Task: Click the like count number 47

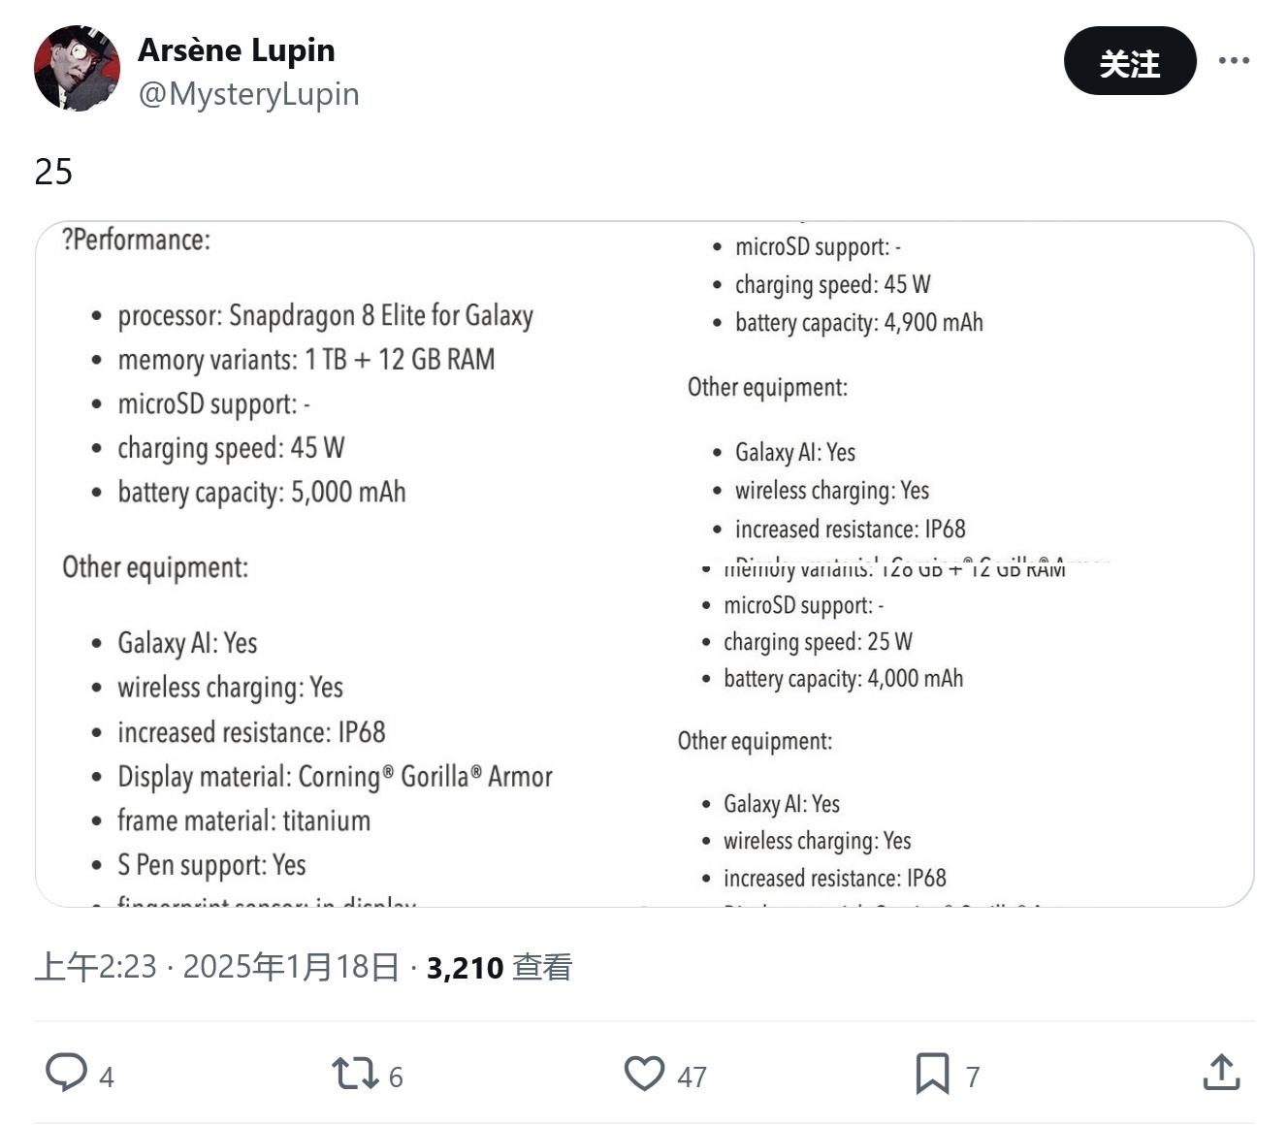Action: coord(692,1077)
